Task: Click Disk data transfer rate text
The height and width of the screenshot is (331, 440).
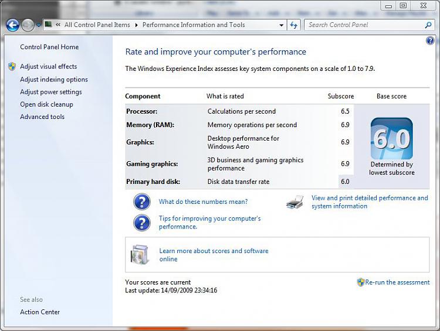Action: click(x=239, y=182)
